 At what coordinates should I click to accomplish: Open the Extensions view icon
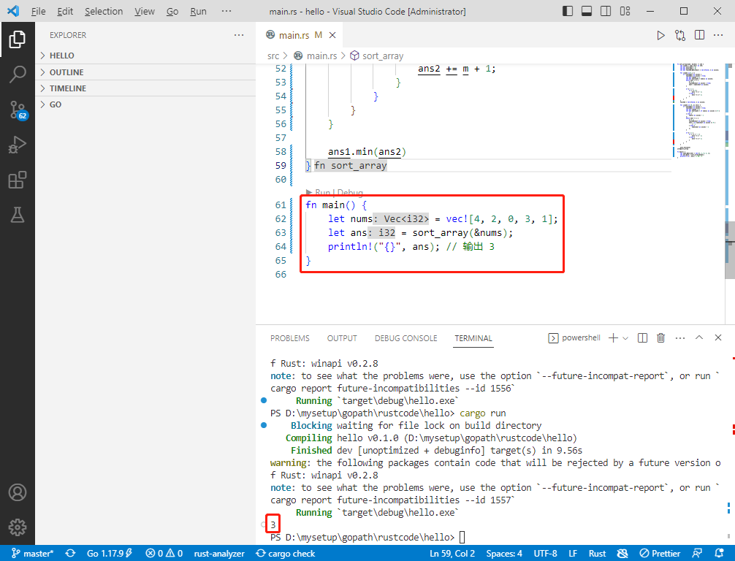(18, 180)
